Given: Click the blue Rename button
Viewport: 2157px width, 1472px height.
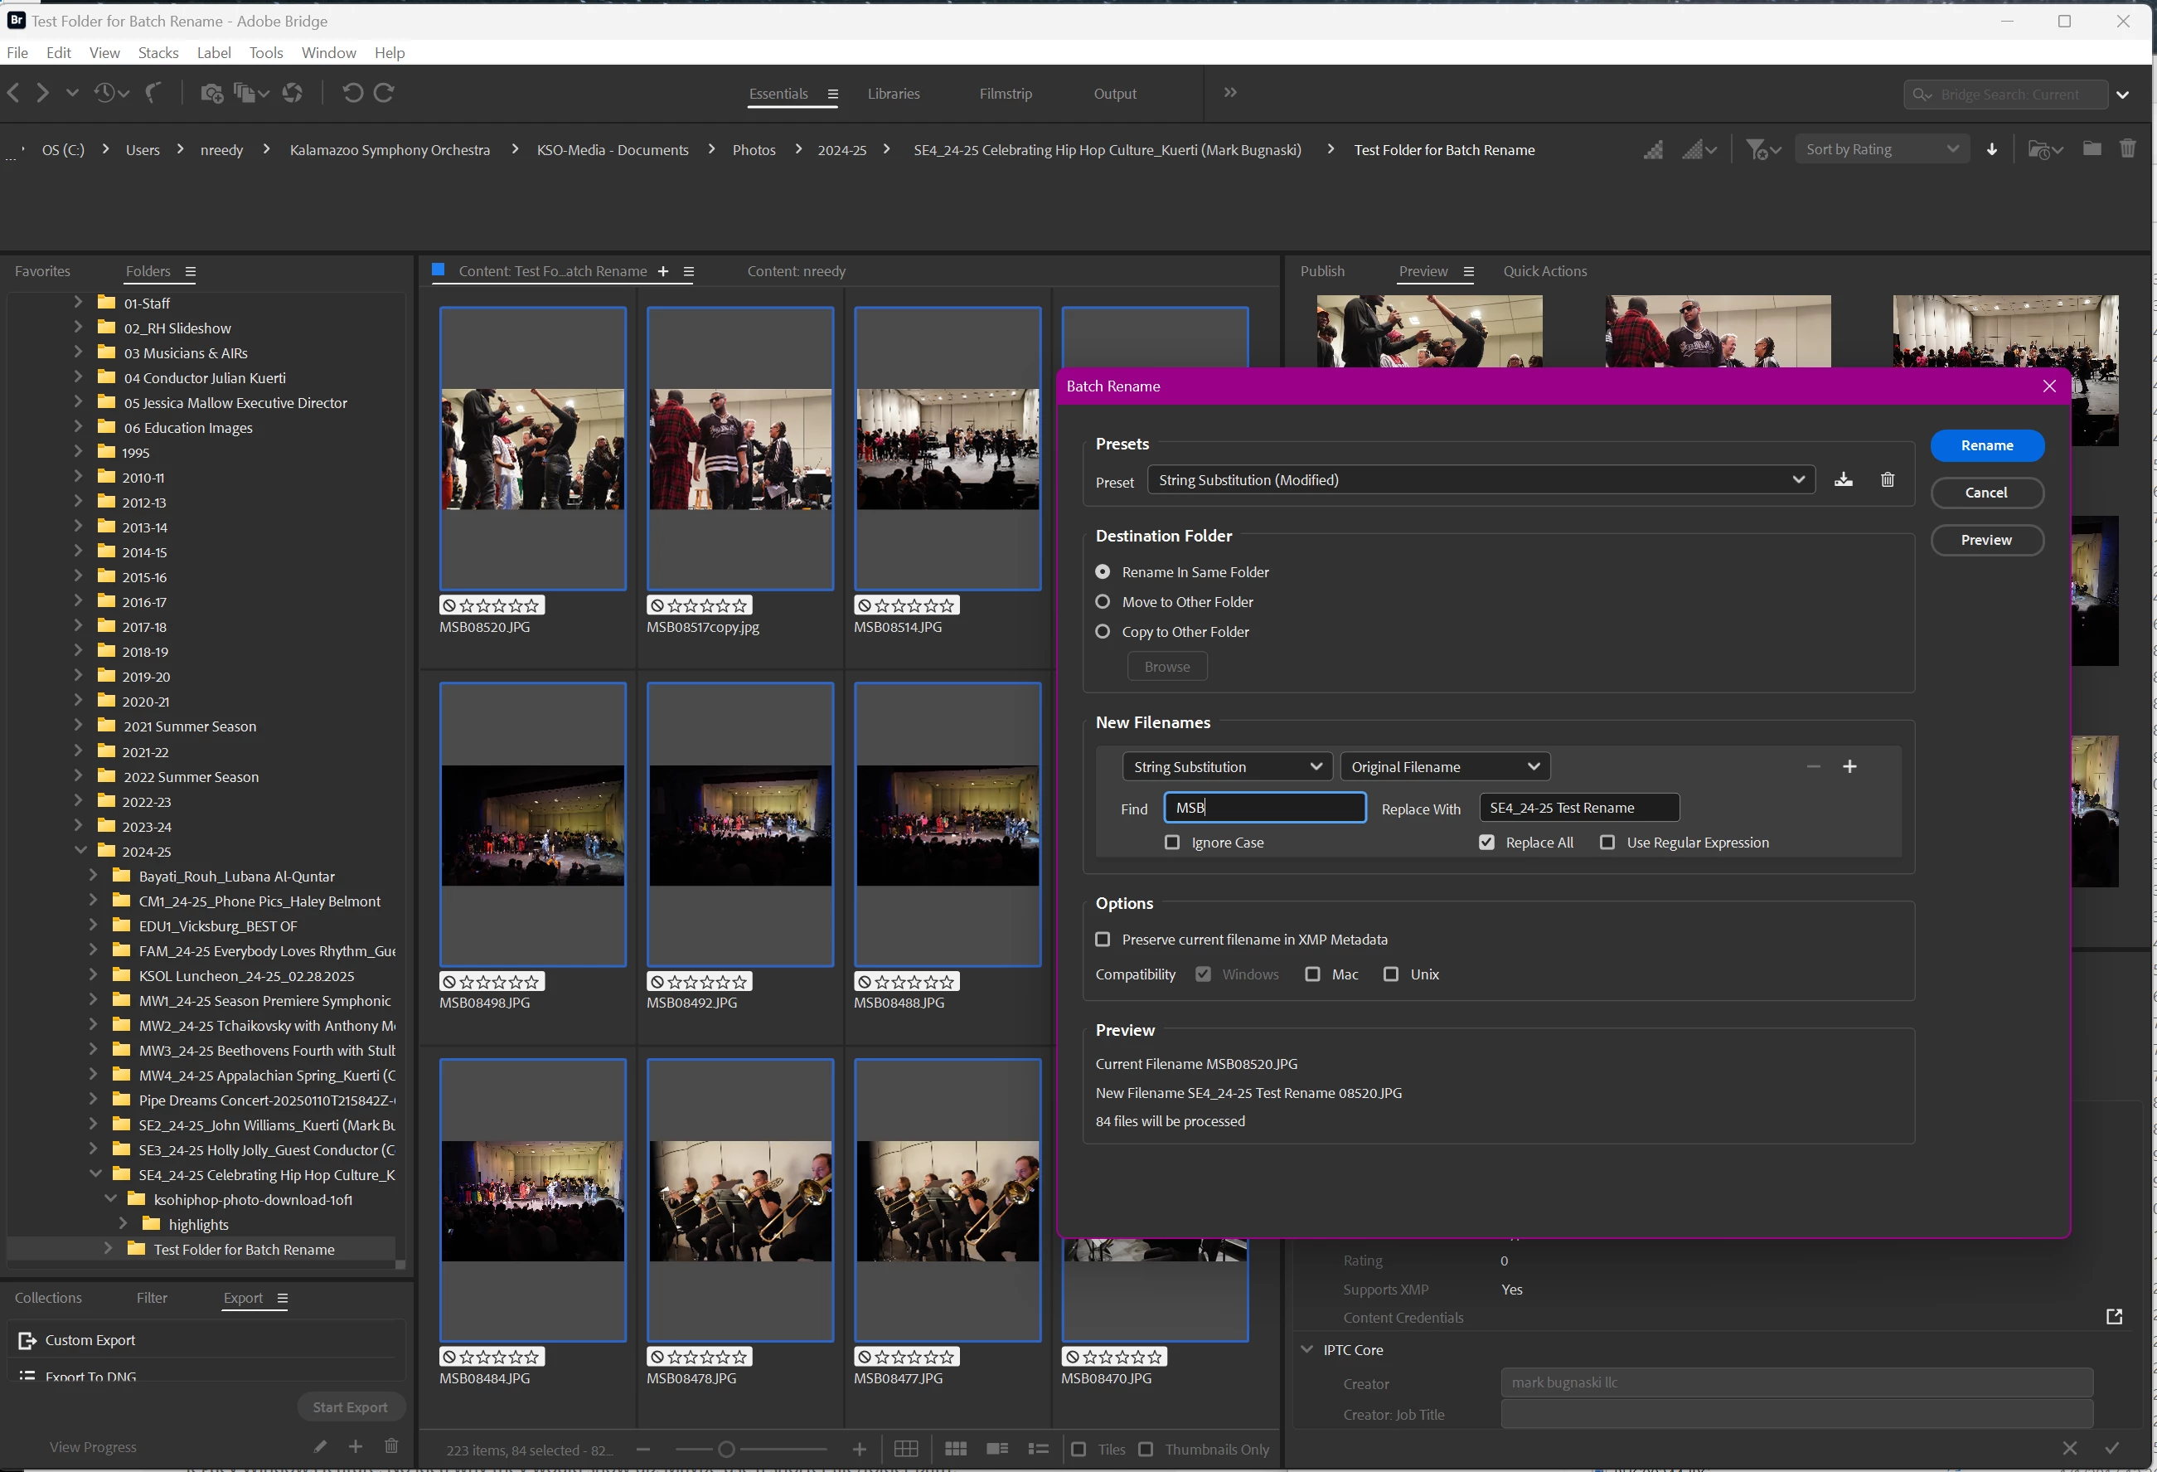Looking at the screenshot, I should pos(1986,446).
